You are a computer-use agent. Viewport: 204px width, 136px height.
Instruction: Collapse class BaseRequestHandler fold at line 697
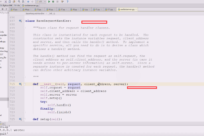pyautogui.click(x=24, y=21)
